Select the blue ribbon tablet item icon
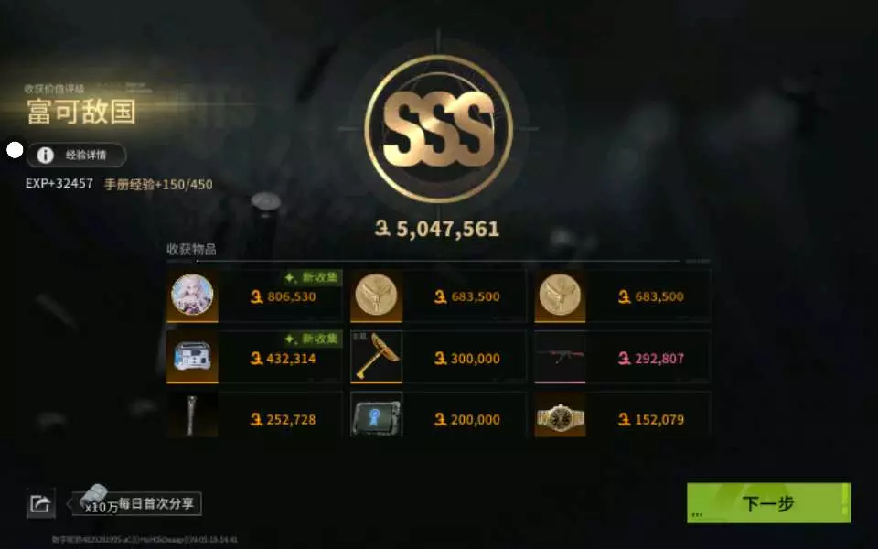The image size is (878, 549). pos(376,414)
